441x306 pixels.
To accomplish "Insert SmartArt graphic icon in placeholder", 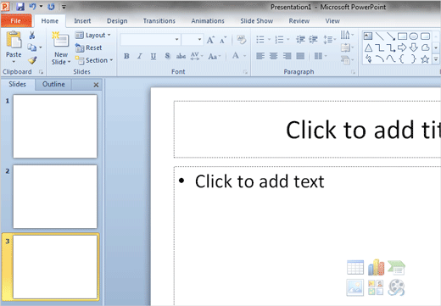I will pyautogui.click(x=396, y=267).
